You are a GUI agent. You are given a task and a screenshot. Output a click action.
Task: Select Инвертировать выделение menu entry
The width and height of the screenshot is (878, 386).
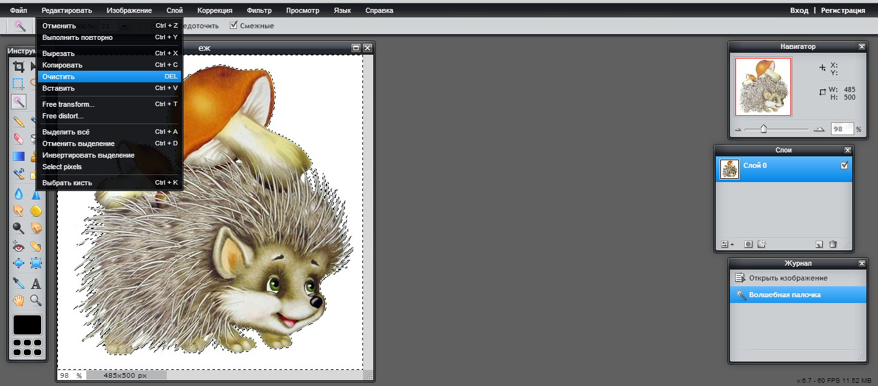click(x=88, y=155)
